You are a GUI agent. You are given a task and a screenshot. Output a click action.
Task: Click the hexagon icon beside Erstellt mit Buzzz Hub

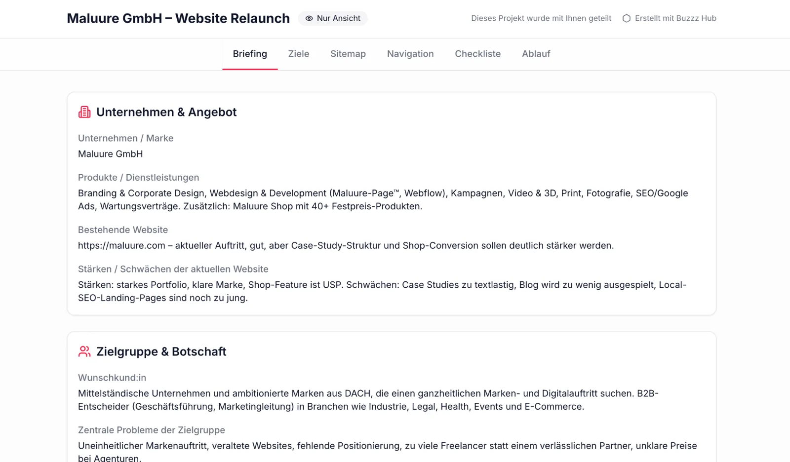coord(626,18)
